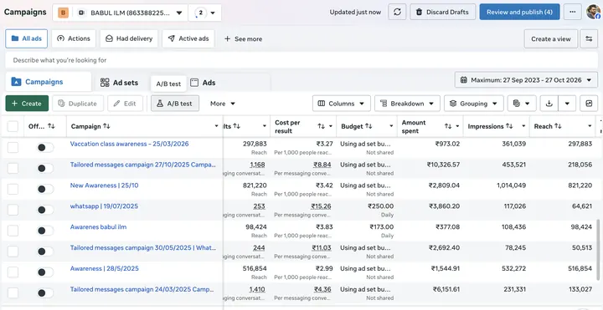Click the export download icon
This screenshot has height=310, width=603.
549,104
